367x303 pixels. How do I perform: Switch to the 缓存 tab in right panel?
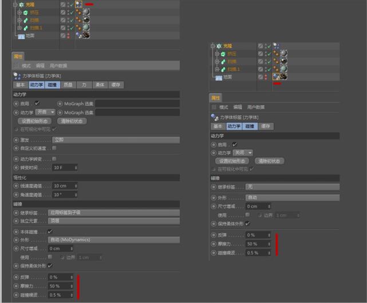pyautogui.click(x=266, y=126)
